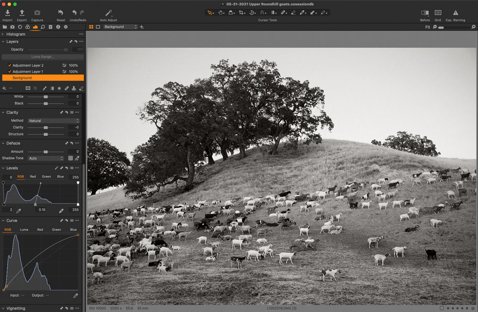478x312 pixels.
Task: Click the Dehaze shadow tone color swatch
Action: (x=70, y=158)
